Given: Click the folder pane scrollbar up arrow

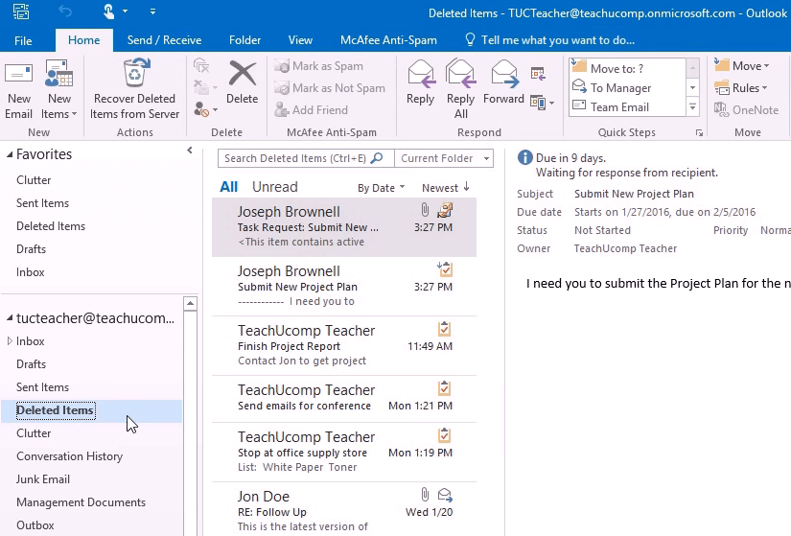Looking at the screenshot, I should tap(190, 303).
